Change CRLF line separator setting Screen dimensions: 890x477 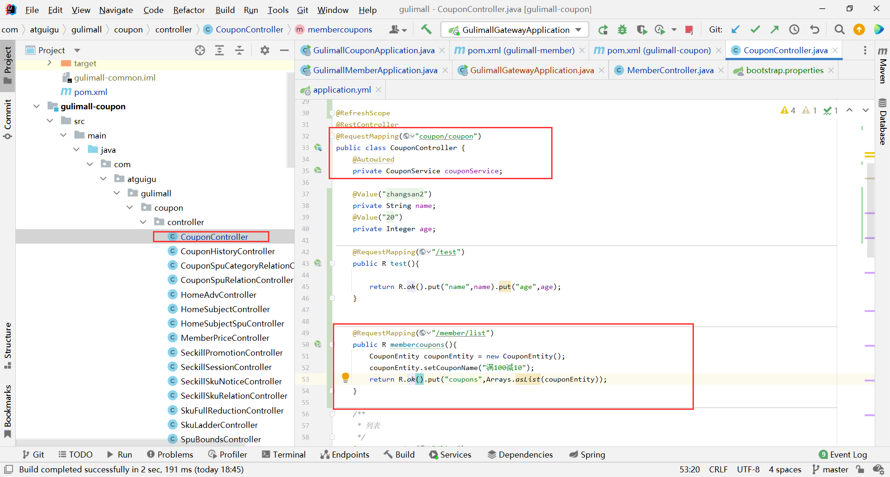click(718, 470)
